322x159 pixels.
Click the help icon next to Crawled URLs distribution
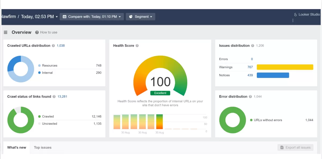coord(53,46)
